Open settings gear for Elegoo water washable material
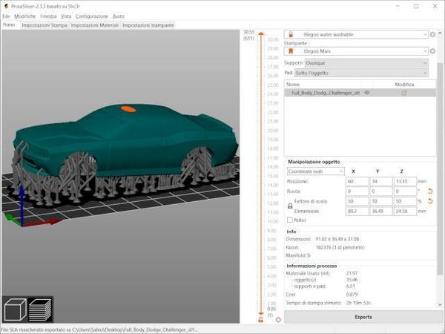Viewport: 445px width, 334px height. pyautogui.click(x=433, y=34)
